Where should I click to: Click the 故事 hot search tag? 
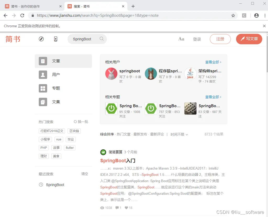56,148
